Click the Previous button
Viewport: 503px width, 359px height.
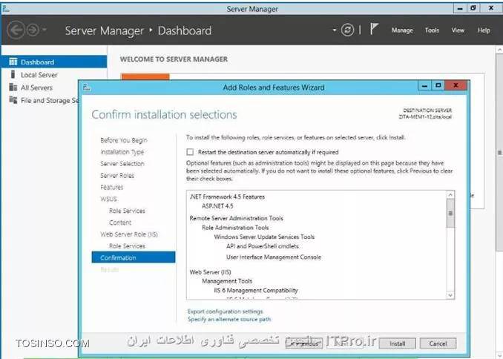[x=304, y=343]
